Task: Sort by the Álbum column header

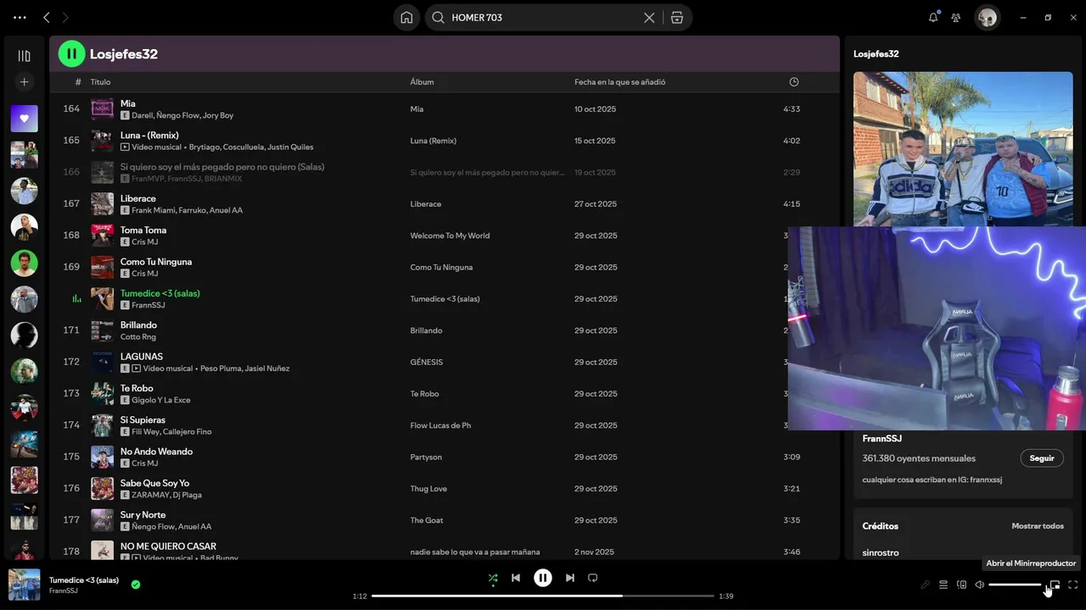Action: coord(422,82)
